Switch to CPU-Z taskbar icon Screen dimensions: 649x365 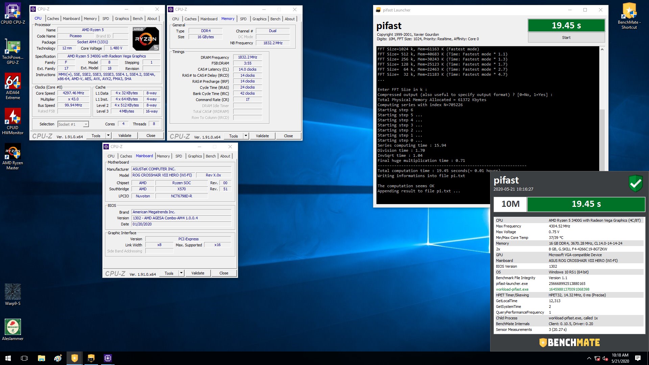(x=107, y=358)
